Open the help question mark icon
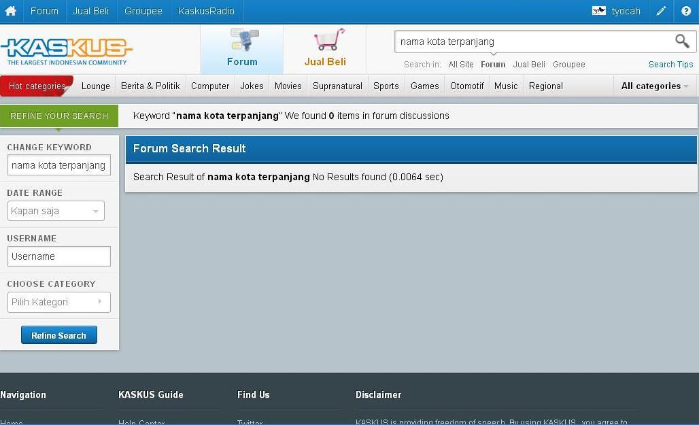Screen dimensions: 699x425 click(x=685, y=11)
